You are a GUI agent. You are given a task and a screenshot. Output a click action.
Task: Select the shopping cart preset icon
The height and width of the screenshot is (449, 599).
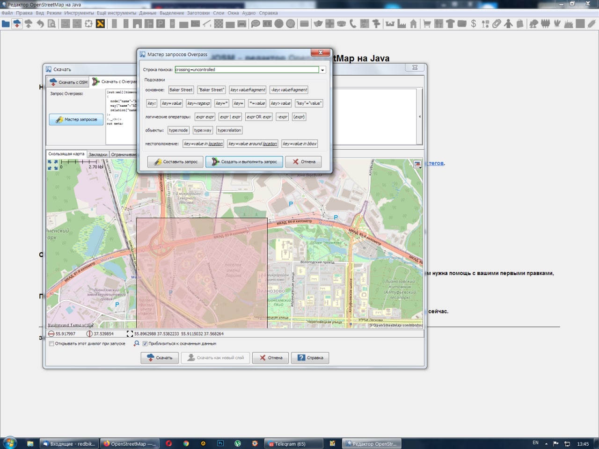[x=427, y=23]
